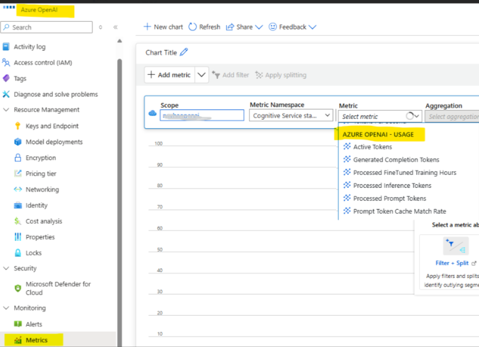Collapse sidebar using double chevron icon

coord(115,27)
